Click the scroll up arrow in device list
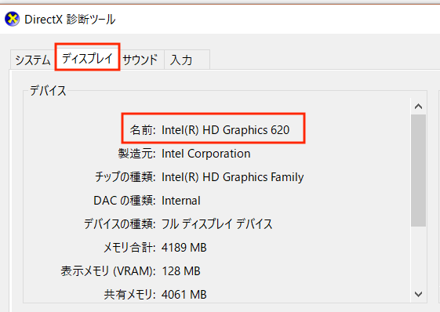The height and width of the screenshot is (312, 440). click(418, 107)
